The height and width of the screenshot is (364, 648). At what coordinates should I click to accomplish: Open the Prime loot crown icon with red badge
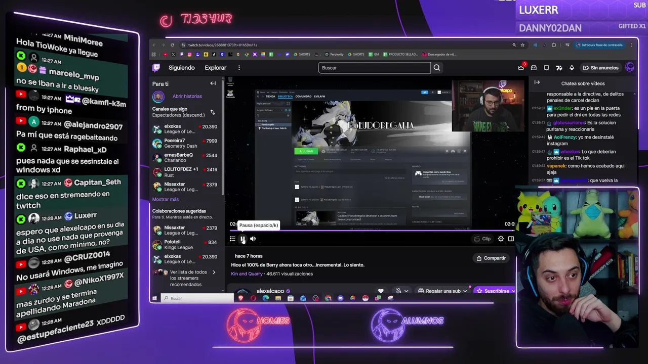[521, 68]
